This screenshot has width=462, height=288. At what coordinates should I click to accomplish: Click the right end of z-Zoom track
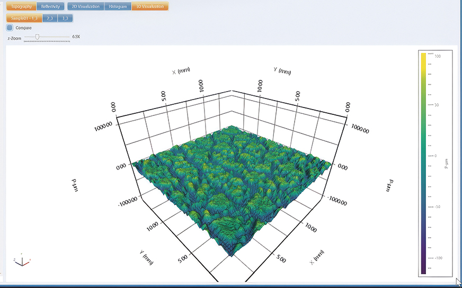click(x=68, y=37)
